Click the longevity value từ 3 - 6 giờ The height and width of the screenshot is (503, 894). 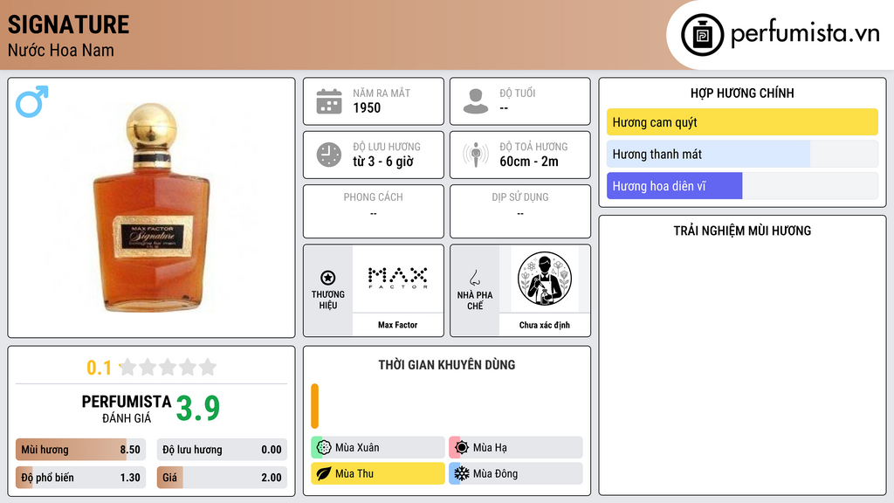pyautogui.click(x=383, y=162)
